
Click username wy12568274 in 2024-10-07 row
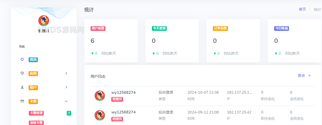click(x=124, y=93)
